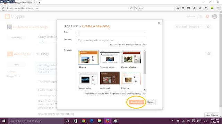
Task: Open the downloads arrow icon
Action: tap(194, 8)
